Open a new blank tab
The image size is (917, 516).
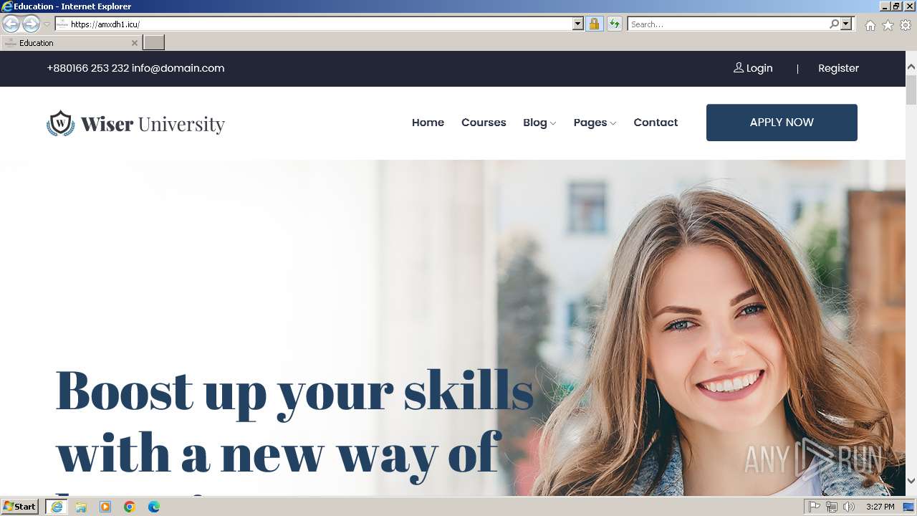(154, 43)
